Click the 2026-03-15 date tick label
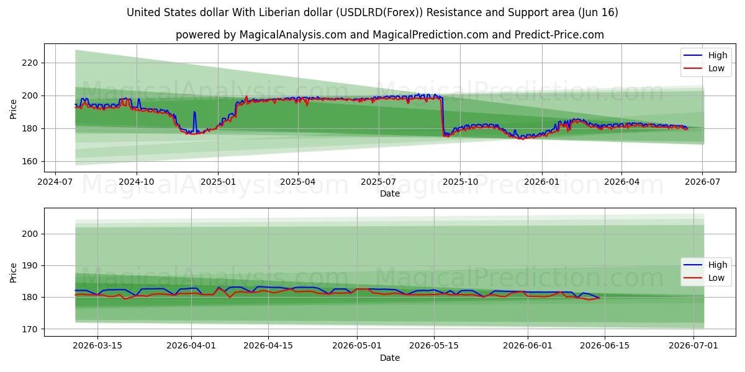 (97, 347)
